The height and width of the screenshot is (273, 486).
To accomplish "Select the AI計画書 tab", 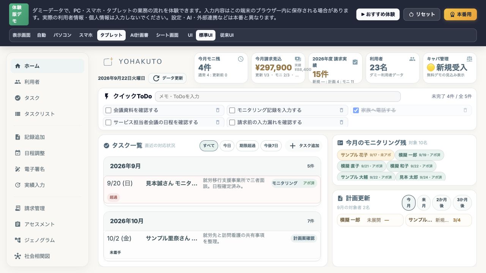I will (139, 35).
